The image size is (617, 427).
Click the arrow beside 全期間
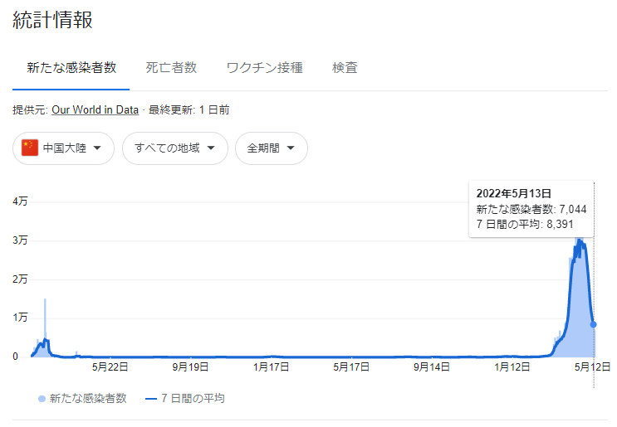coord(291,148)
